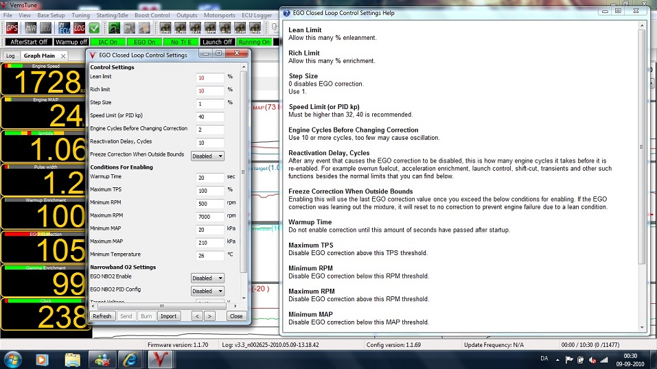Click the previous '<' button in EGO dialog

(x=197, y=316)
